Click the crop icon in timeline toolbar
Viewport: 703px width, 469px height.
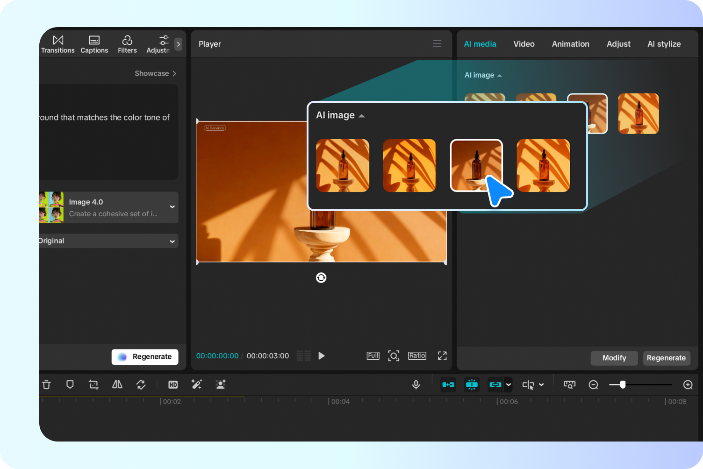(93, 384)
